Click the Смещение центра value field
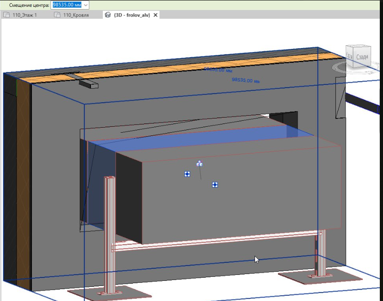 point(67,5)
